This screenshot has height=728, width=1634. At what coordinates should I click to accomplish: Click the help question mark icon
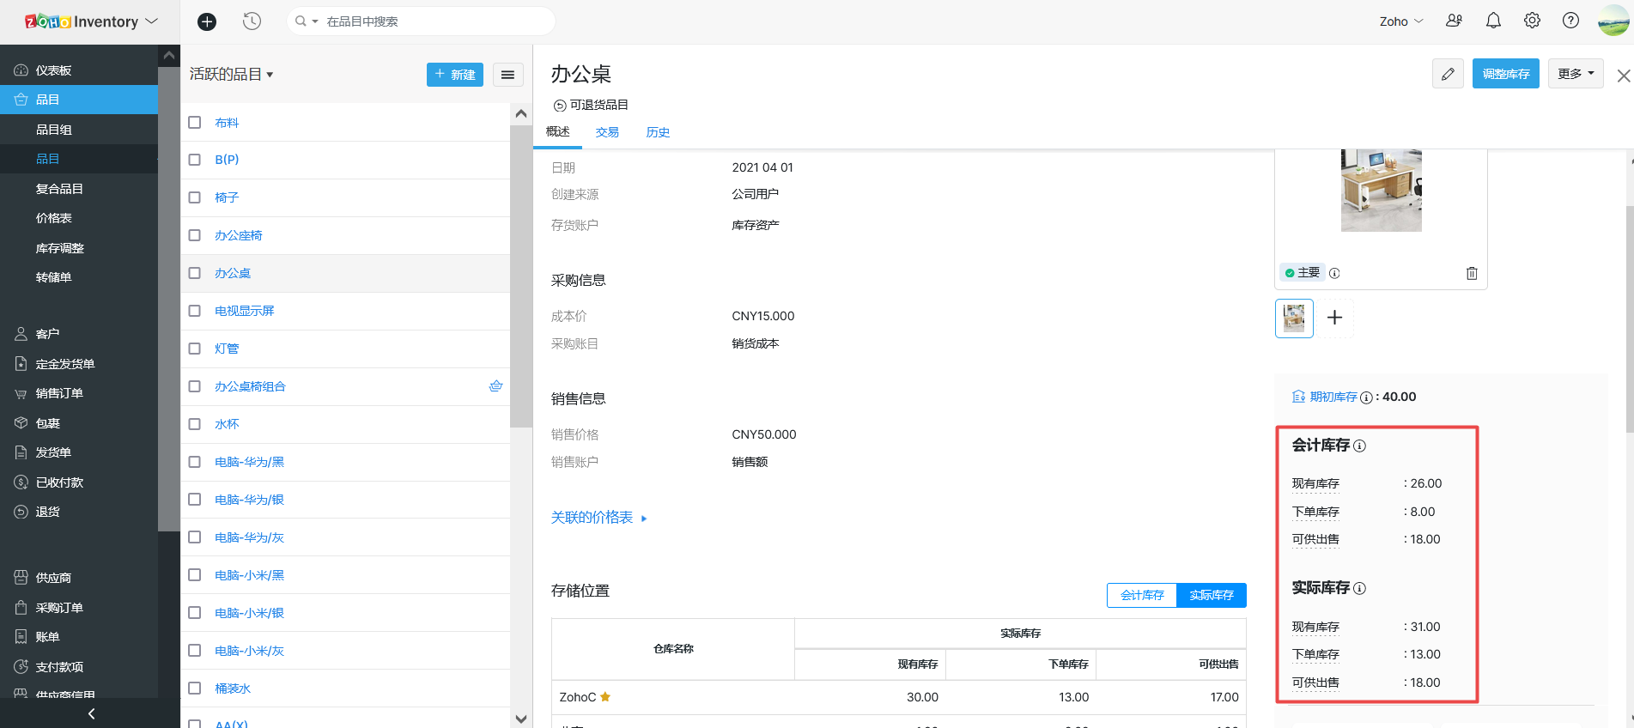(1570, 21)
